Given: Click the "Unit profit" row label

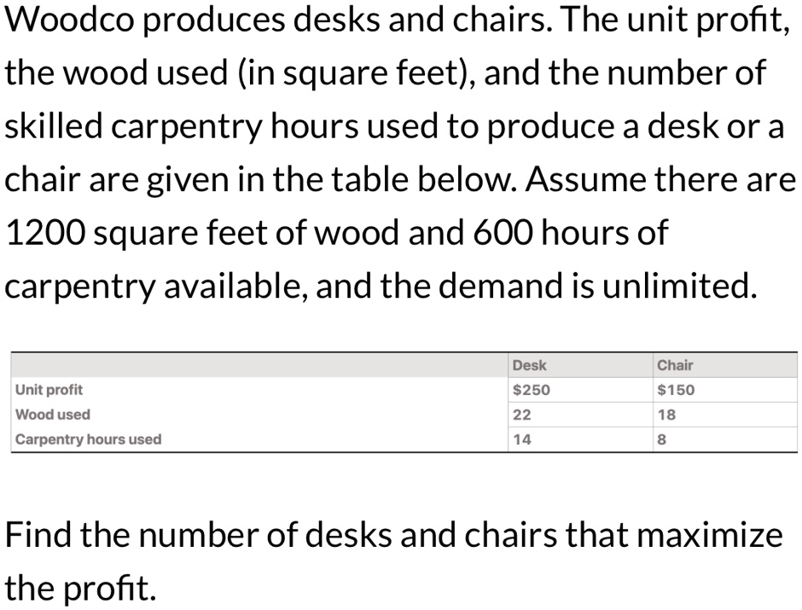Looking at the screenshot, I should click(49, 390).
